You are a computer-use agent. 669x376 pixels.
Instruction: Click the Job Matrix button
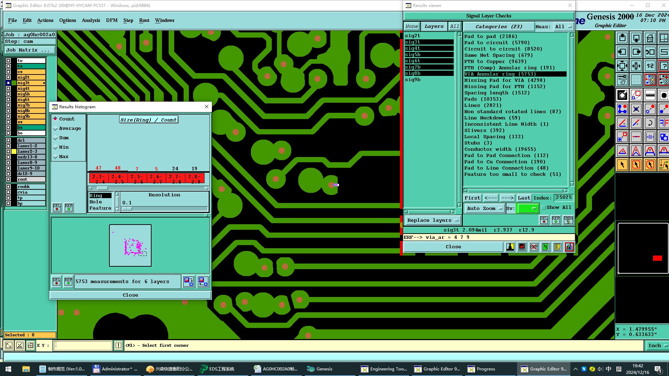[30, 50]
